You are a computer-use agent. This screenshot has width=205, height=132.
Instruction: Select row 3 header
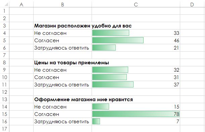[x=5, y=25]
